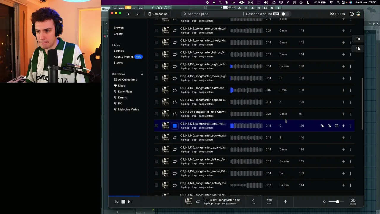Check the box for astrotone sample
Screen dimensions: 380x214
point(156,90)
